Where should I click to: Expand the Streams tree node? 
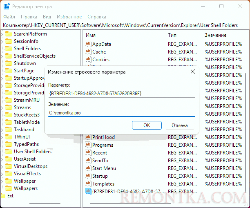[x=2, y=107]
